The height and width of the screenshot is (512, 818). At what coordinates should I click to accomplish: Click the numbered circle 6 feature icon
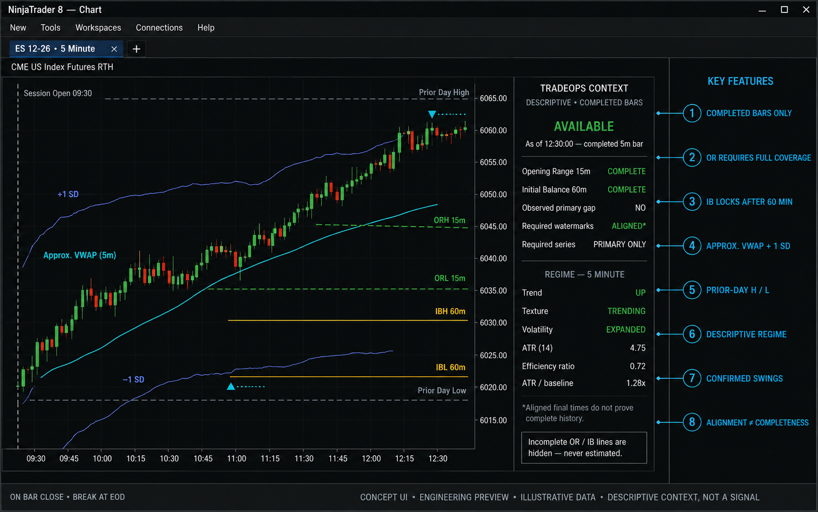[x=692, y=334]
